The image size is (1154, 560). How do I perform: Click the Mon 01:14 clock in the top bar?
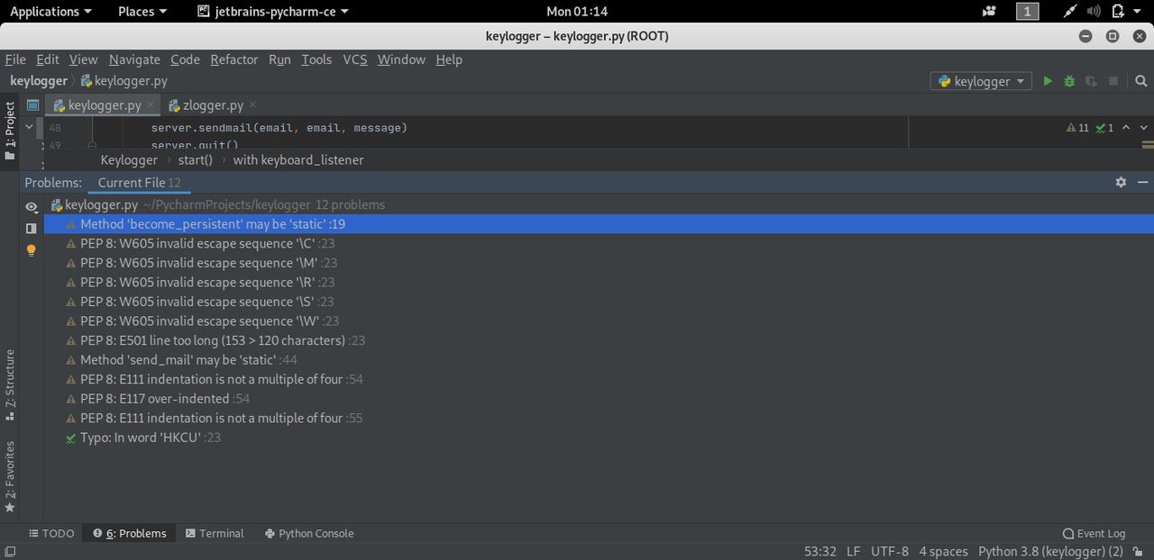click(x=577, y=12)
